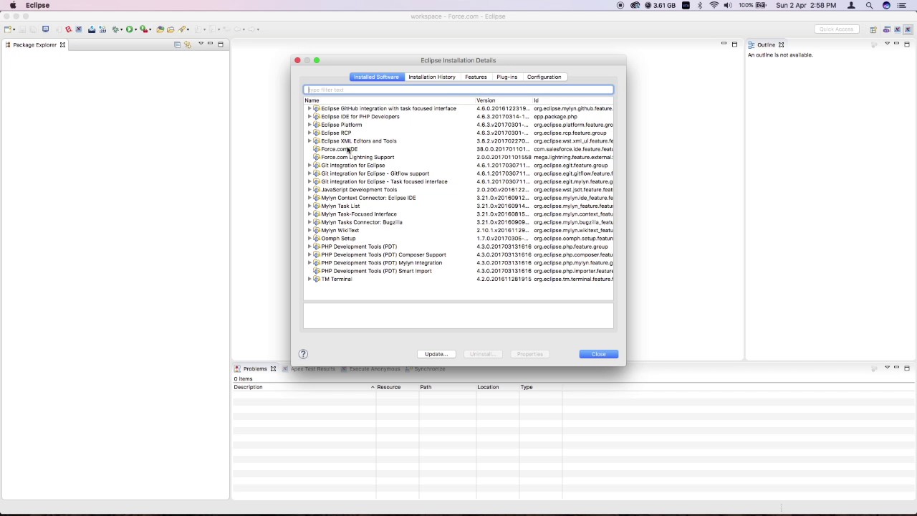Image resolution: width=917 pixels, height=516 pixels.
Task: Open the Wi-Fi status menu
Action: coord(714,5)
